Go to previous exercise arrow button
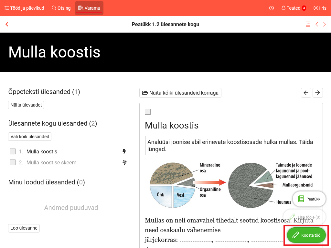Screen dimensions: 331x248 tap(306, 93)
